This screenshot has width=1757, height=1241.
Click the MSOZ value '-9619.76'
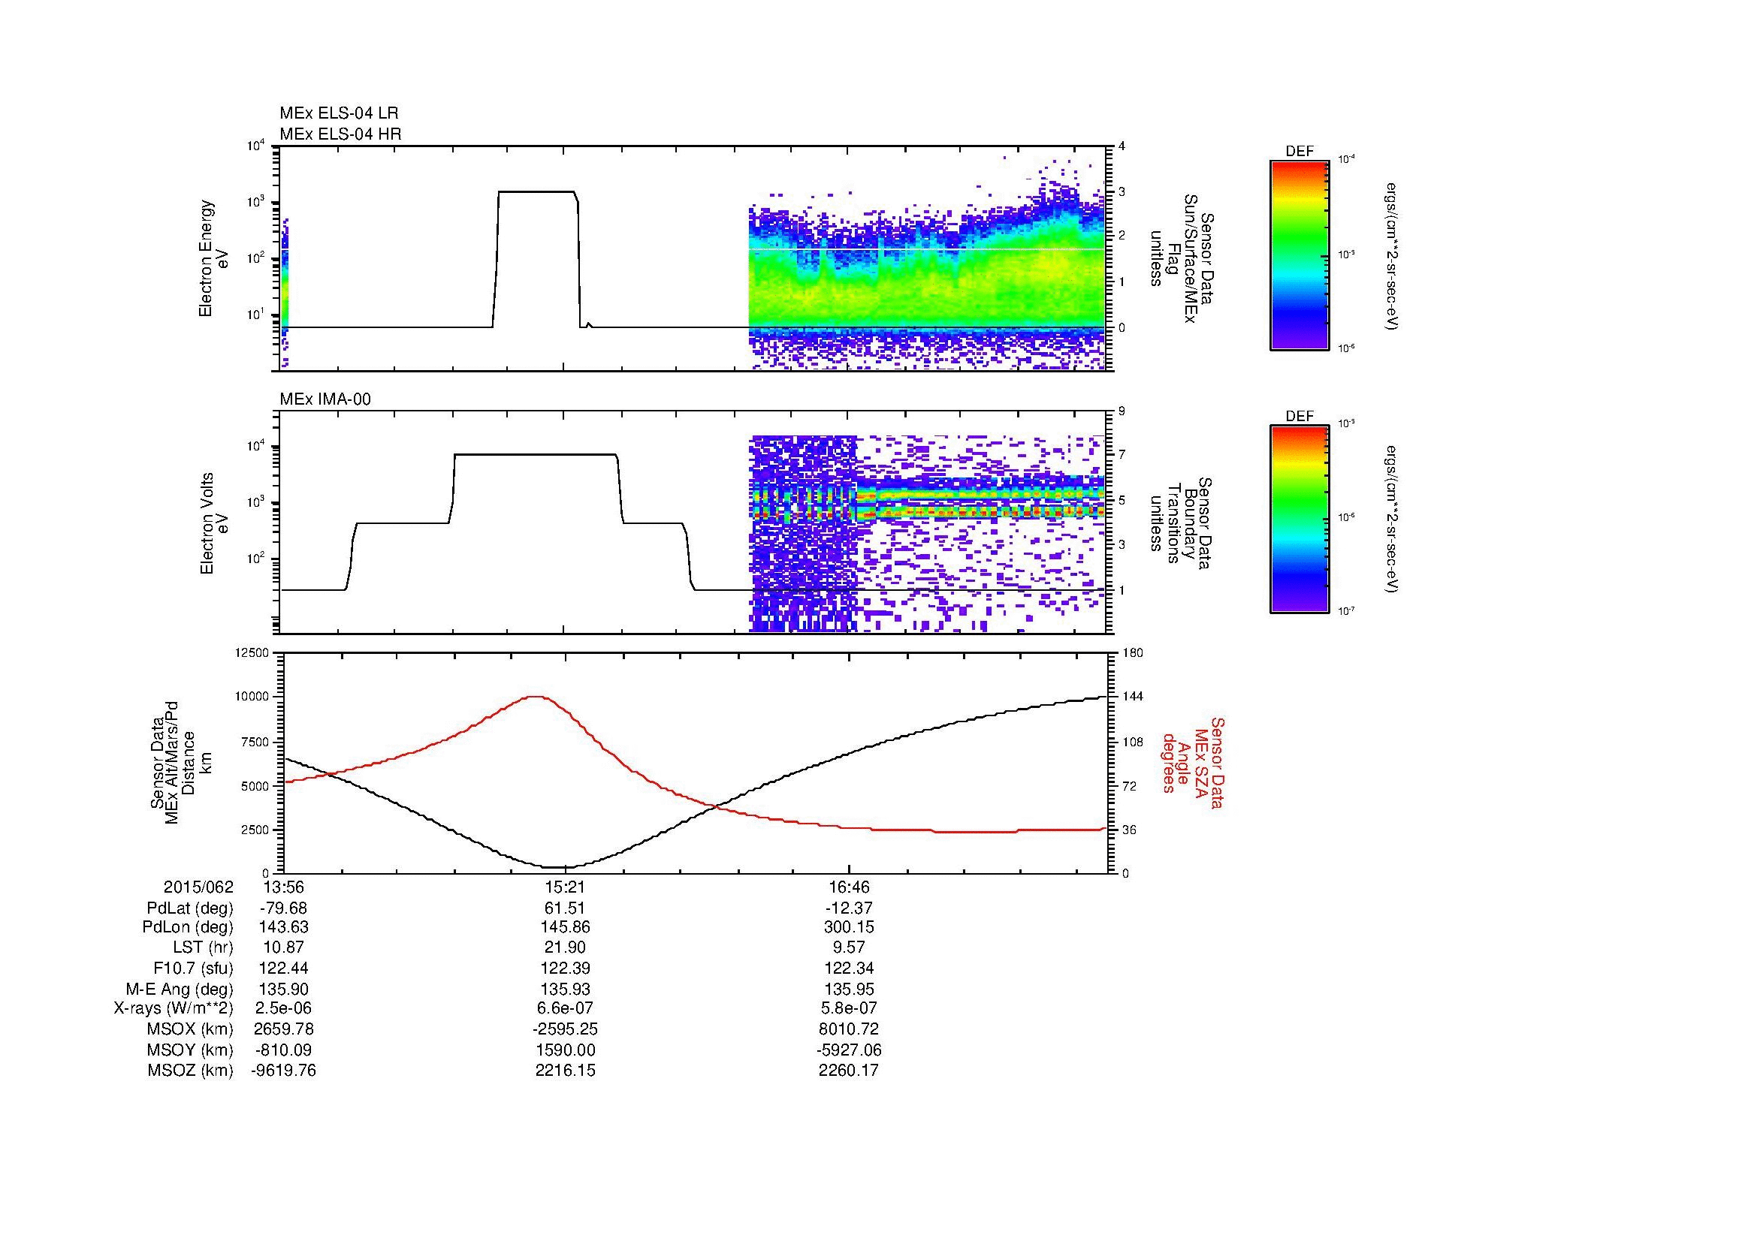[x=283, y=1071]
